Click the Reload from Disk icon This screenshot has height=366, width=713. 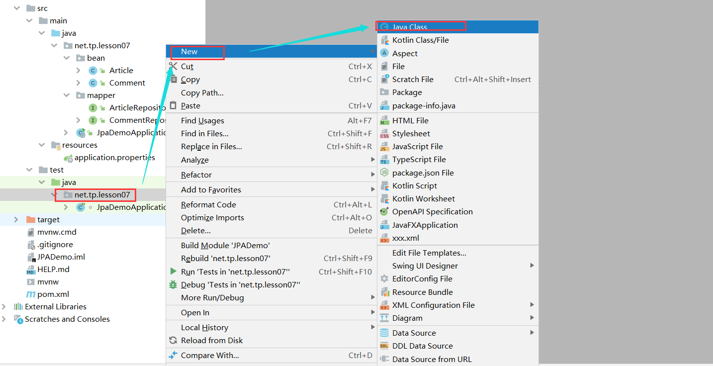click(x=173, y=340)
